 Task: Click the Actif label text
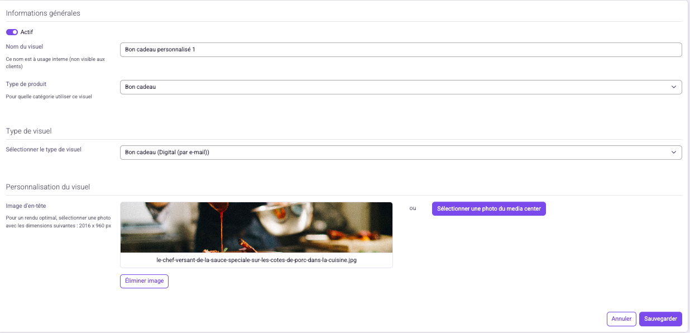[x=27, y=32]
